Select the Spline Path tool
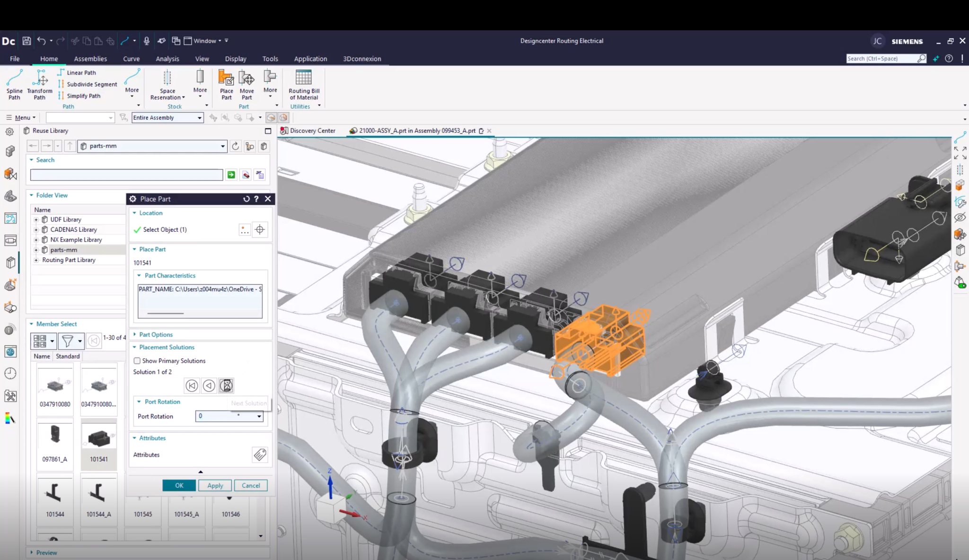Viewport: 969px width, 560px height. [x=14, y=85]
